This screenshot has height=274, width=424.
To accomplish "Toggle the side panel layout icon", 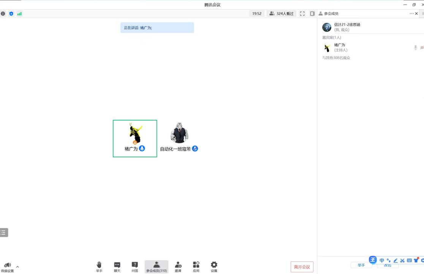I will coord(312,14).
